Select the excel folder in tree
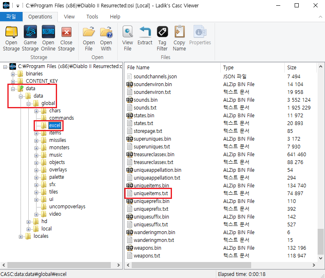This screenshot has height=278, width=325. [x=55, y=125]
